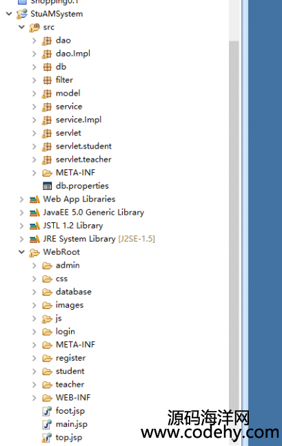Image resolution: width=282 pixels, height=446 pixels.
Task: Select the StuAMSystem project name
Action: [x=57, y=14]
